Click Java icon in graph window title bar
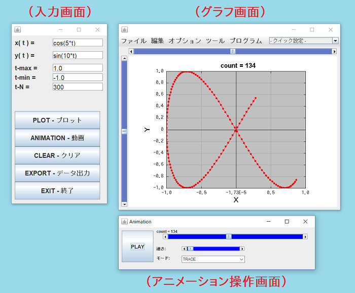Viewport: 355px width, 293px height. click(x=125, y=29)
